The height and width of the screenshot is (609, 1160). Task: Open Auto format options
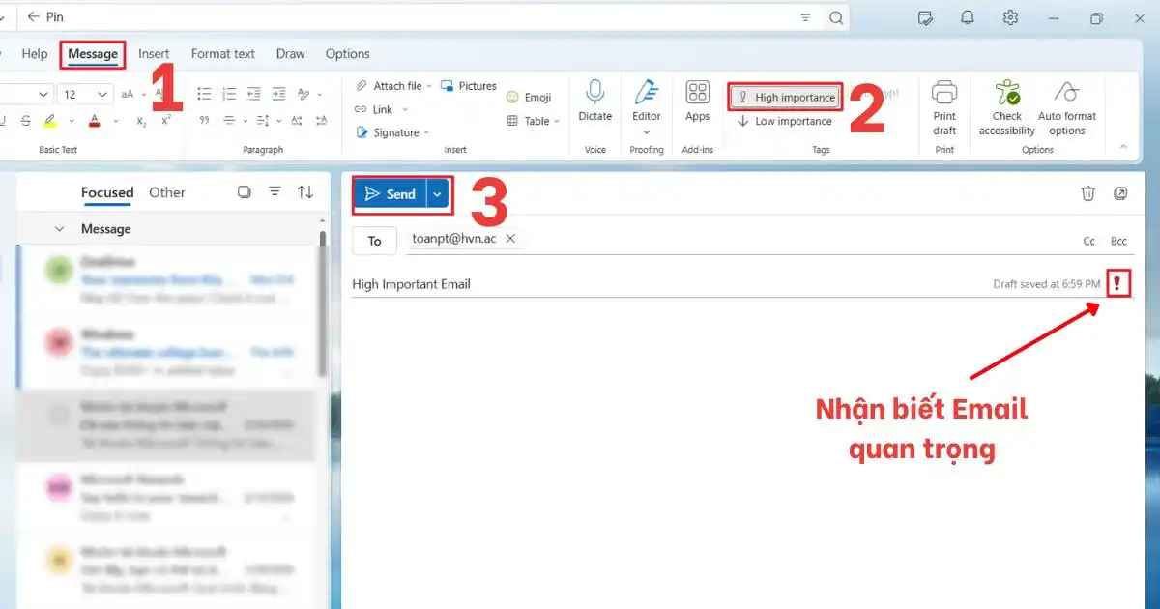[x=1067, y=108]
